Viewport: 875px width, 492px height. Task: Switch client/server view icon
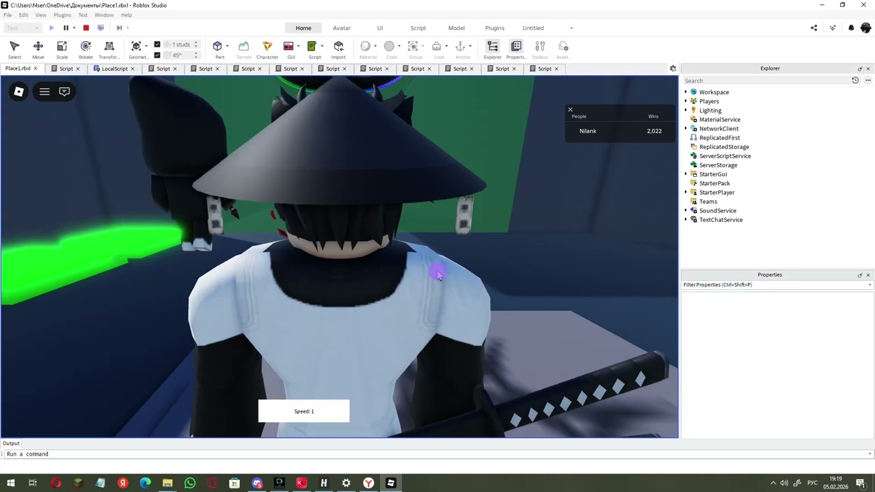pyautogui.click(x=100, y=28)
